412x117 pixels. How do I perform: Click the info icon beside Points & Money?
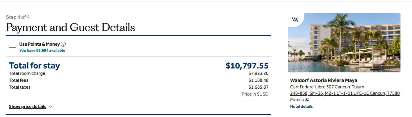coord(63,44)
